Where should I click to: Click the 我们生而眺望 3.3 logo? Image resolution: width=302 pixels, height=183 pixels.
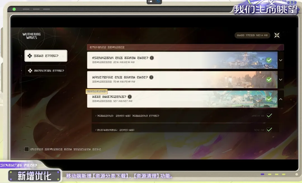click(266, 8)
